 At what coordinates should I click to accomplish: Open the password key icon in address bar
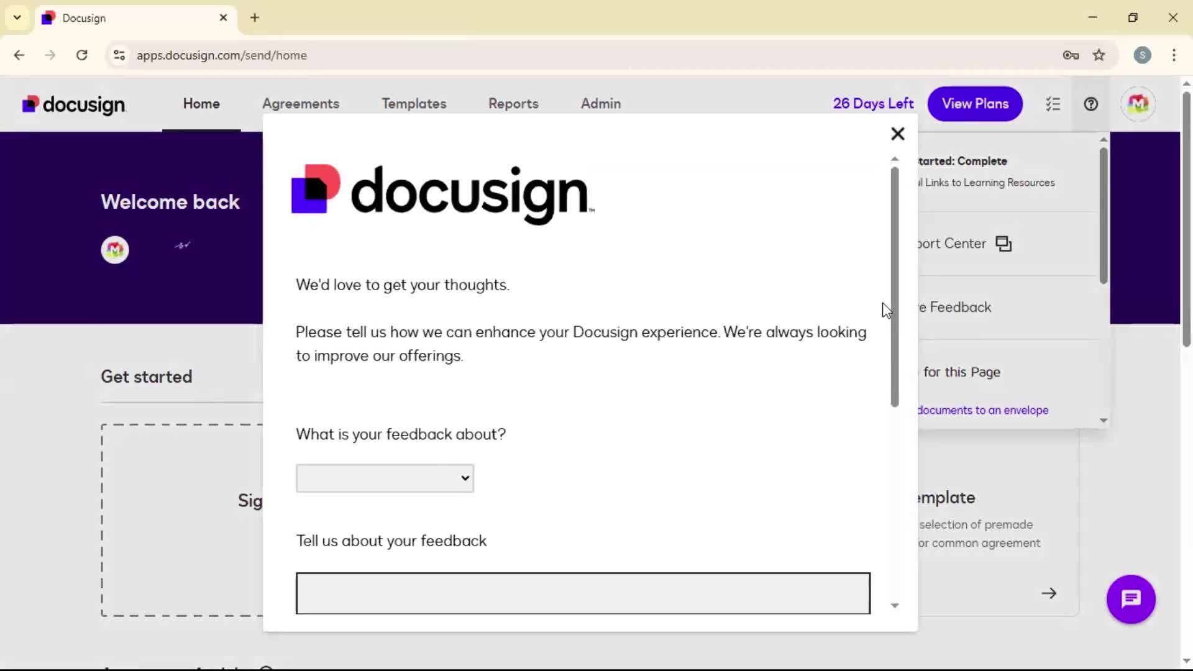pos(1070,55)
